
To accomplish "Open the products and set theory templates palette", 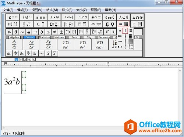I will pos(110,24).
